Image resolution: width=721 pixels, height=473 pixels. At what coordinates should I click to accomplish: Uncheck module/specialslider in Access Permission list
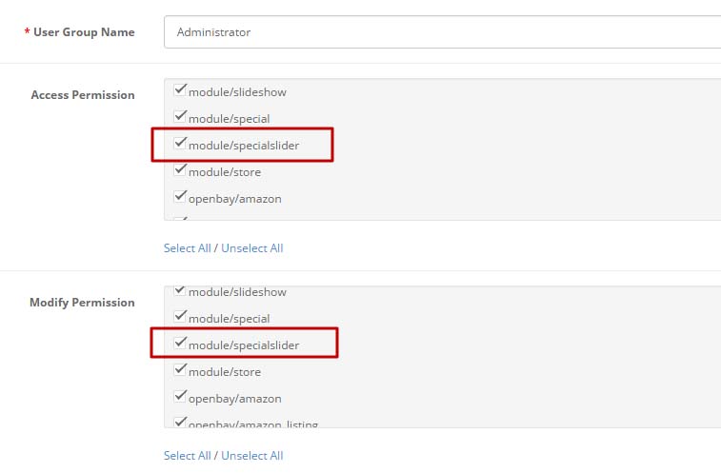click(x=180, y=144)
